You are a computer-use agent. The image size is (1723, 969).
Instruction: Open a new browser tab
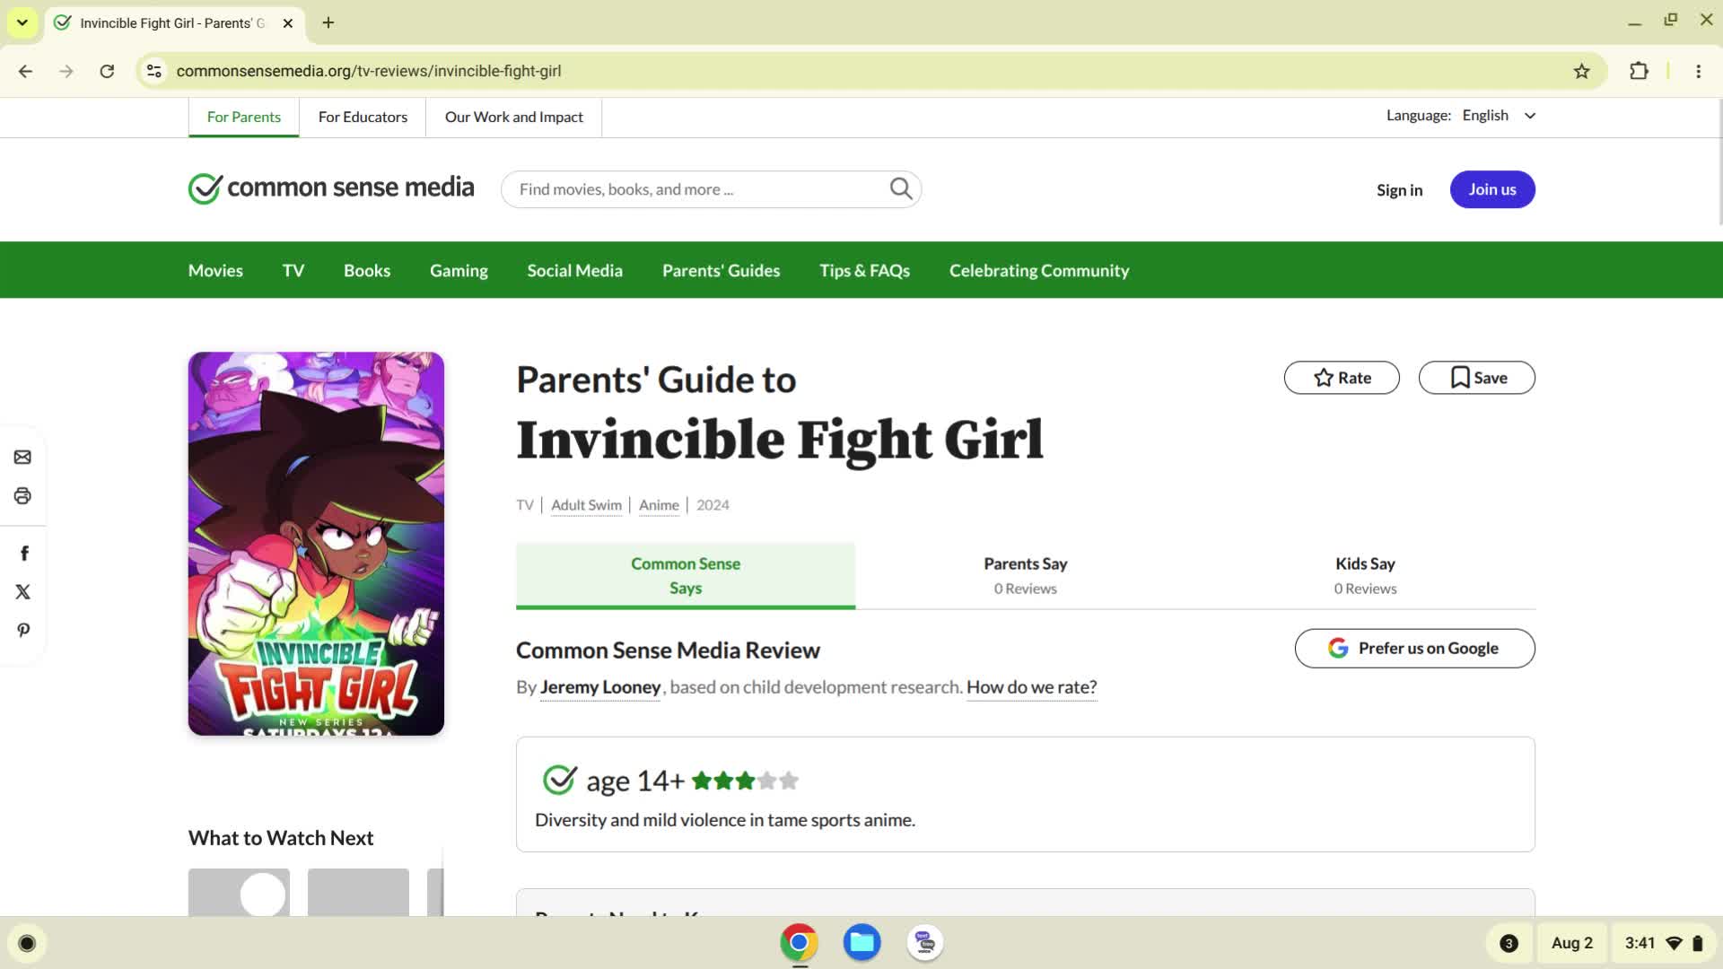328,22
